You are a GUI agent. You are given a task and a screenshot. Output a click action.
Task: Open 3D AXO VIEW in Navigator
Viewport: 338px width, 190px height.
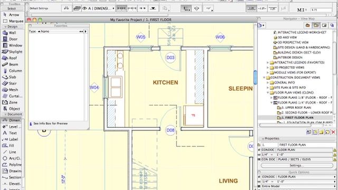coord(285,37)
